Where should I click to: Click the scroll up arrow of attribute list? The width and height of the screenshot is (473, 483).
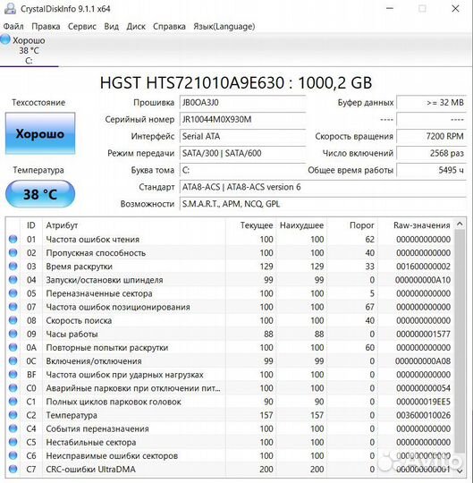(x=460, y=224)
